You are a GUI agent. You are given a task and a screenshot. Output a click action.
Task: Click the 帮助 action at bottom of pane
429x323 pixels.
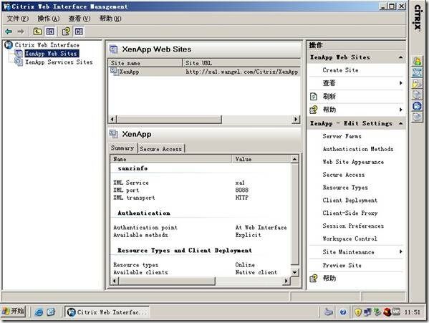point(329,279)
